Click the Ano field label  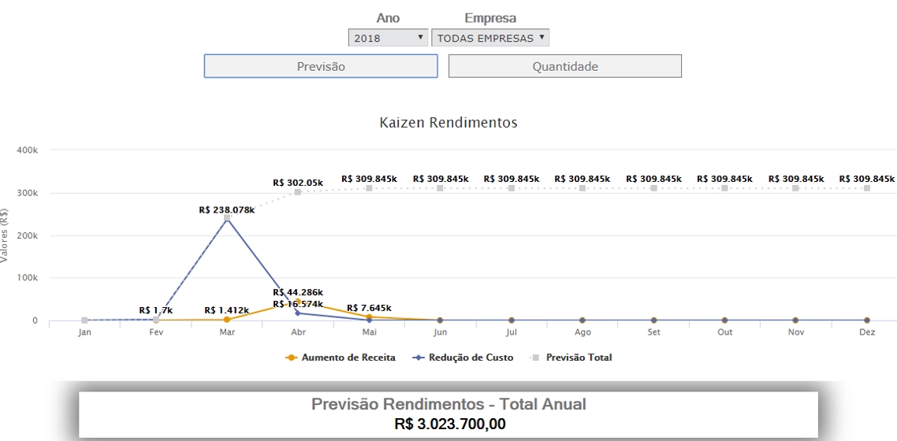(x=388, y=18)
